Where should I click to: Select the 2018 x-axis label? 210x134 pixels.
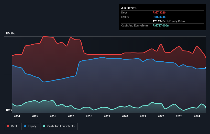click(x=89, y=116)
